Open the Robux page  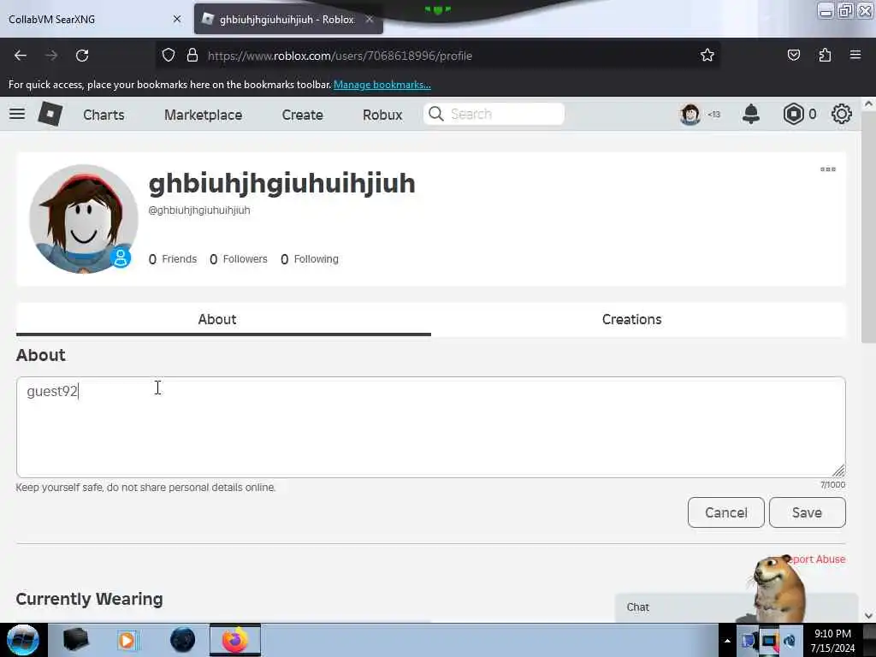click(382, 115)
